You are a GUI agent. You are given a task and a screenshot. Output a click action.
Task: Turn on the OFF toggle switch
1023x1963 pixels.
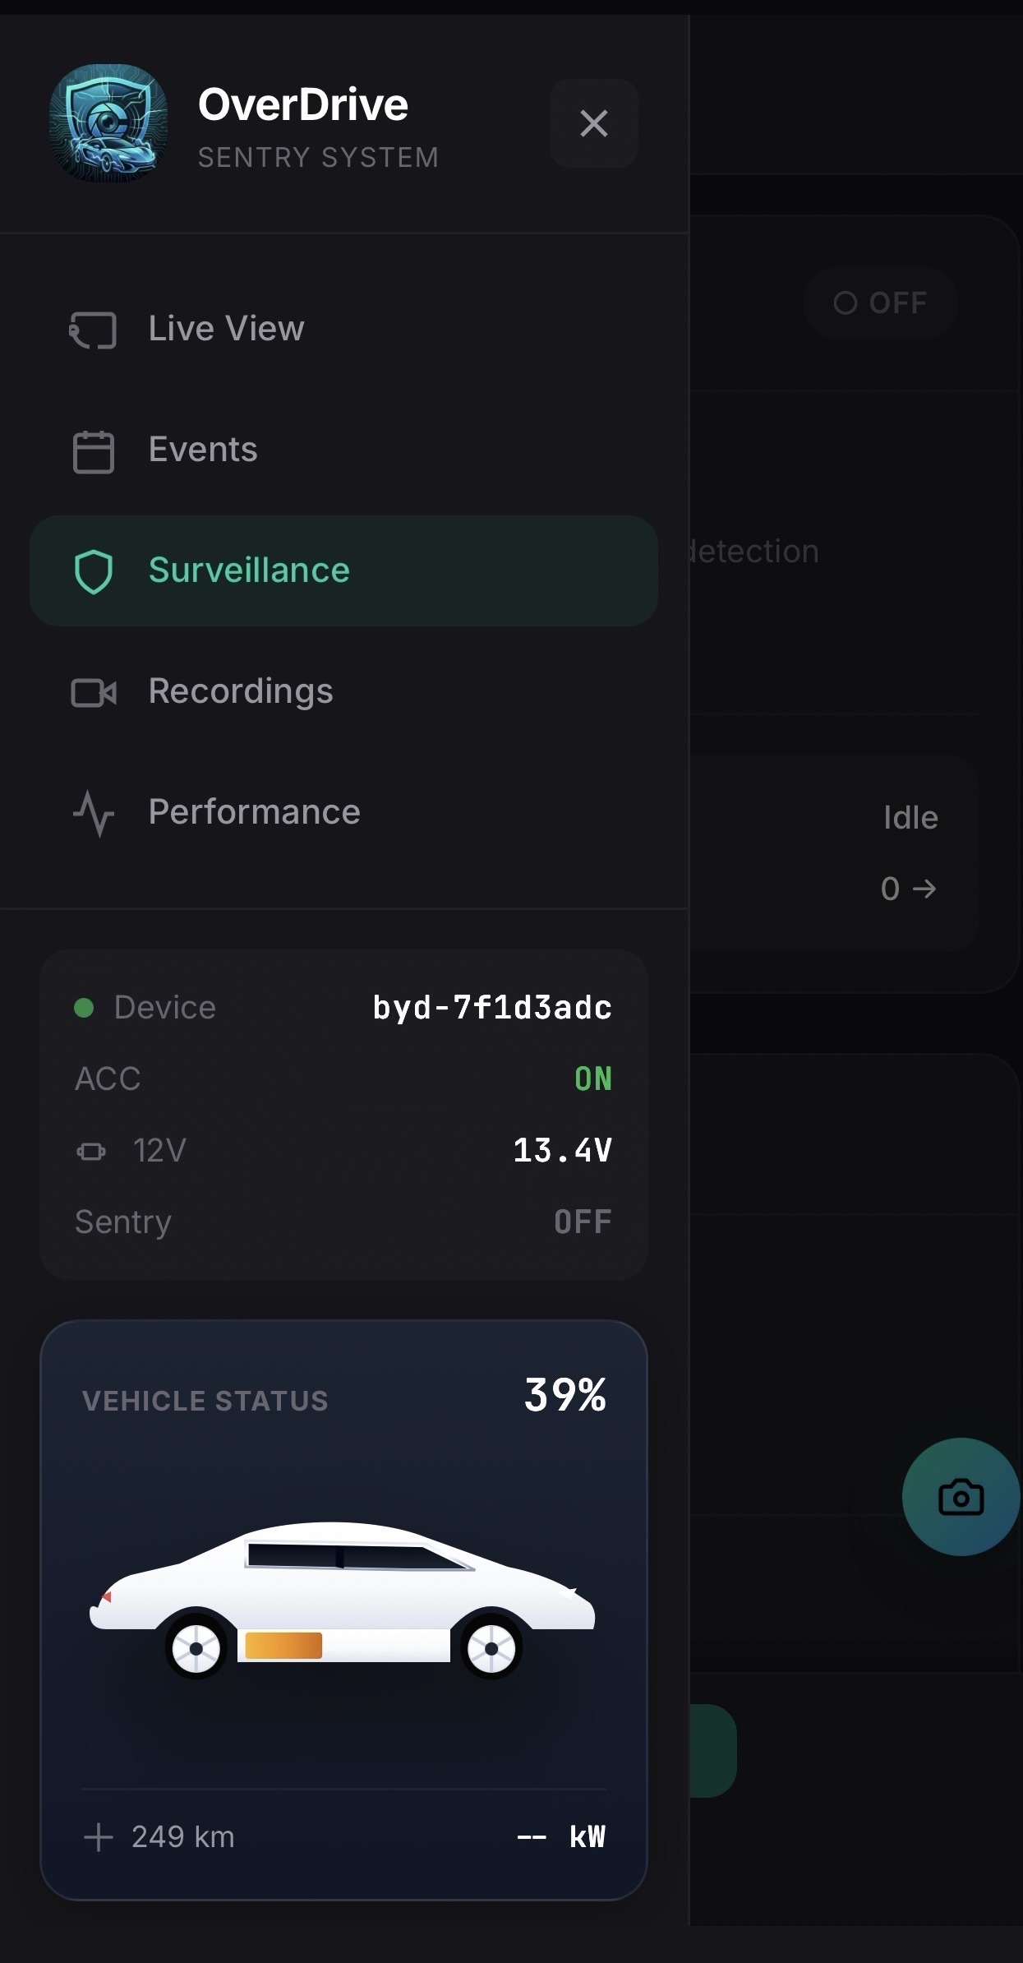[x=880, y=303]
